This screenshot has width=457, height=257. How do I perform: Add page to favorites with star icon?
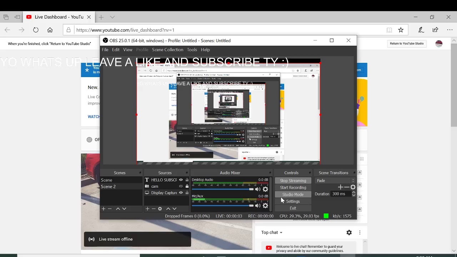coord(401,30)
